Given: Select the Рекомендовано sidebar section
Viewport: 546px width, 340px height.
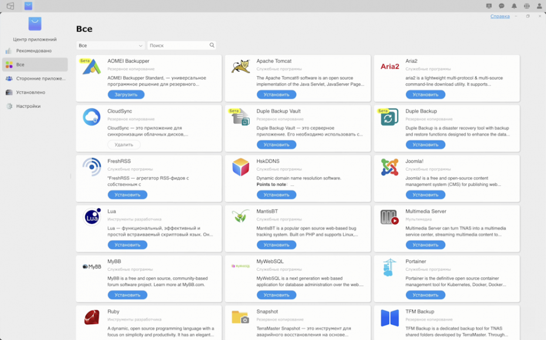Looking at the screenshot, I should [35, 51].
